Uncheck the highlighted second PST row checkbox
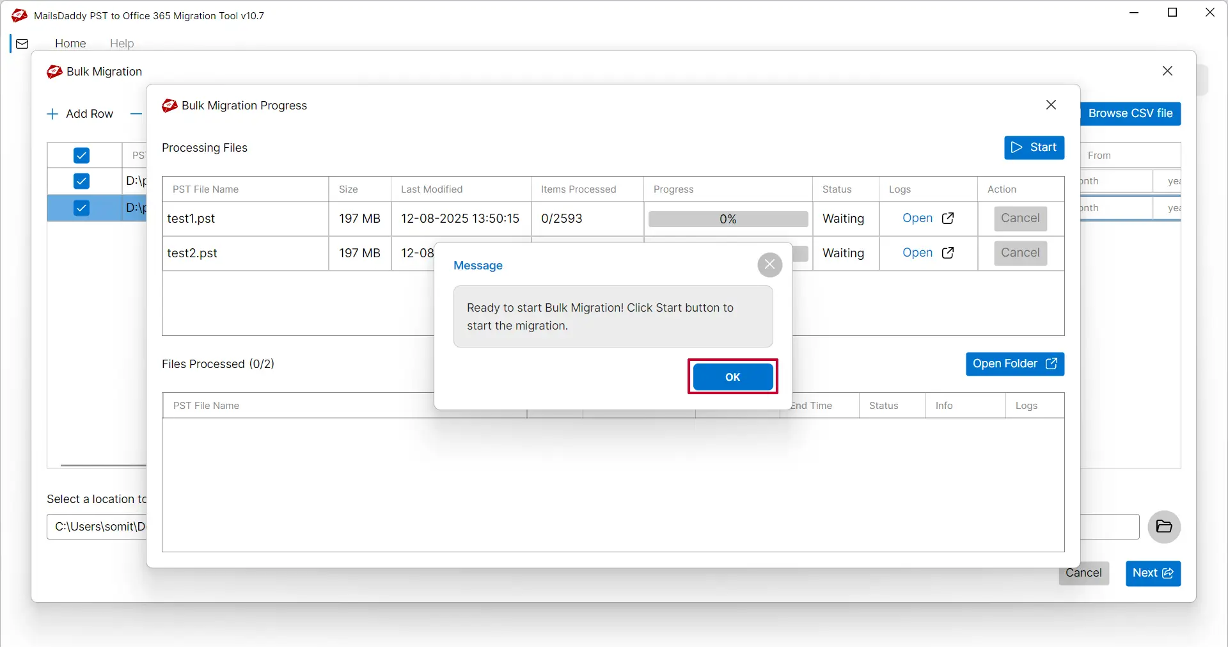Image resolution: width=1228 pixels, height=647 pixels. 81,208
